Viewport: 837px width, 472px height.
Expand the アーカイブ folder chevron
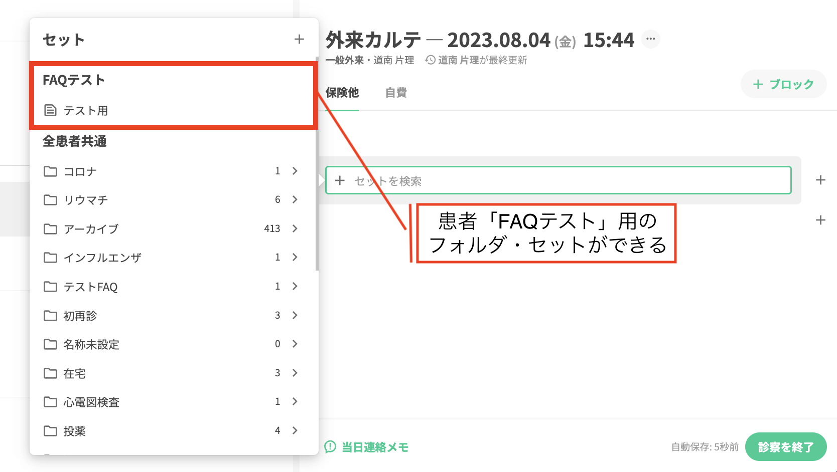tap(295, 228)
